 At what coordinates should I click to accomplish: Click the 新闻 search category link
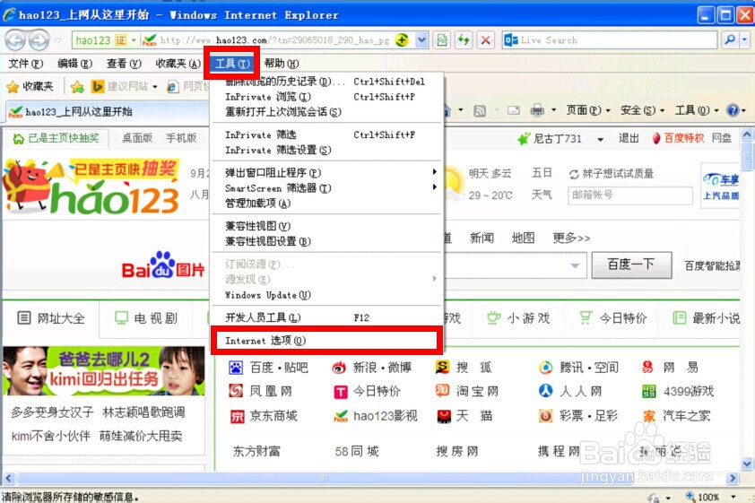coord(482,238)
